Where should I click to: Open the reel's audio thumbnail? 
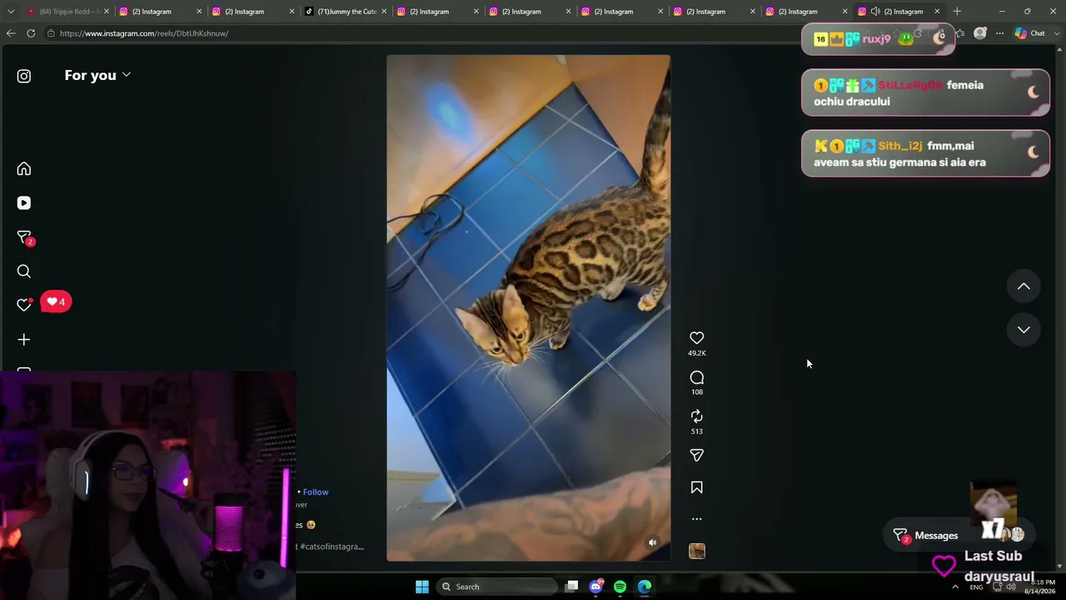pos(697,551)
